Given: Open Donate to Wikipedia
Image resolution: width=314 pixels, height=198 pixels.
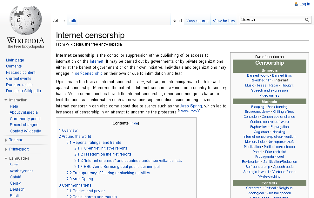Looking at the screenshot, I should coord(23,91).
